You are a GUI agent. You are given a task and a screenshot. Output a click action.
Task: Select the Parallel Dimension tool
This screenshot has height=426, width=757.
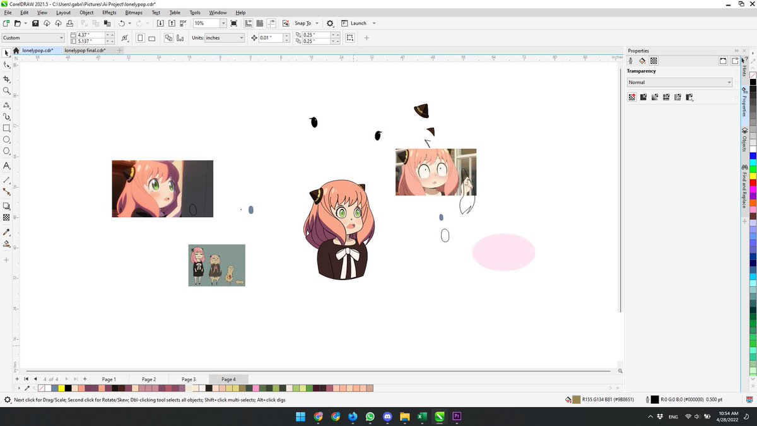pyautogui.click(x=6, y=179)
